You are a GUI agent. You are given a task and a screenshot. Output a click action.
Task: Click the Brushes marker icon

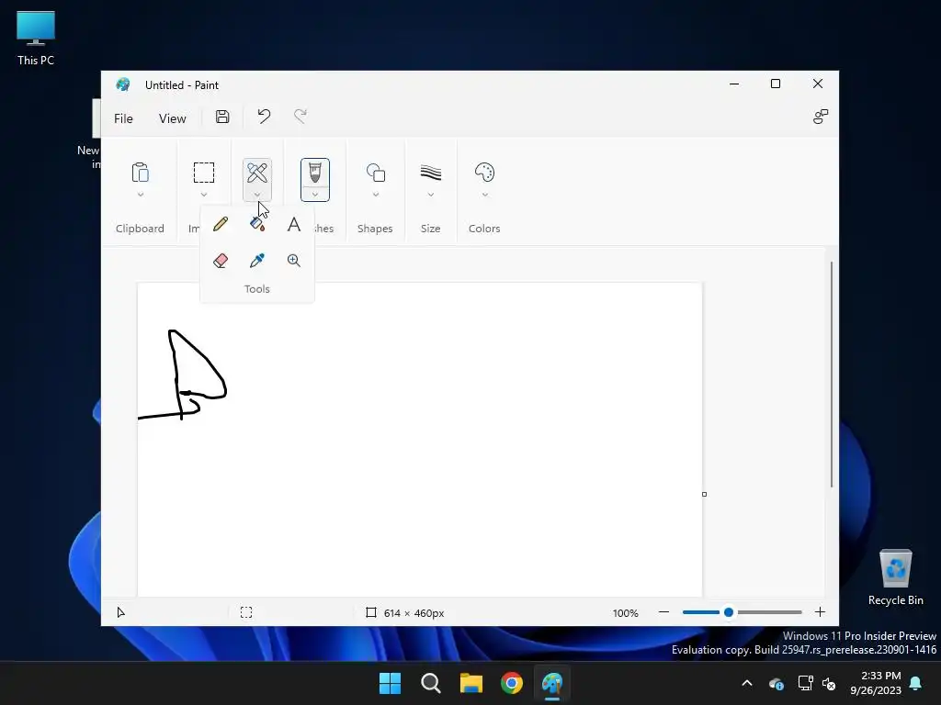click(315, 173)
